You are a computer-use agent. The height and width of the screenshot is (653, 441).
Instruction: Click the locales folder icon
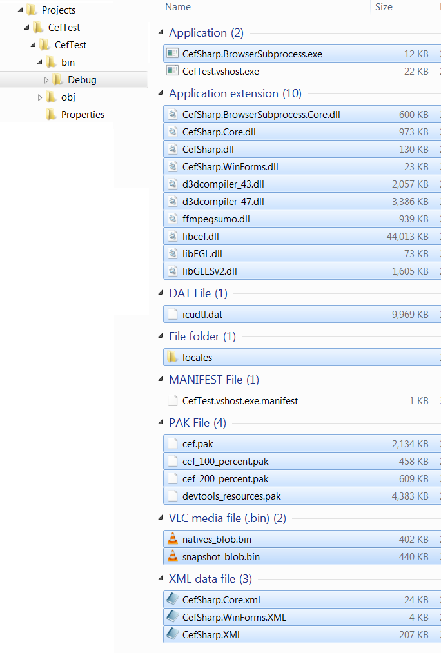pyautogui.click(x=172, y=357)
